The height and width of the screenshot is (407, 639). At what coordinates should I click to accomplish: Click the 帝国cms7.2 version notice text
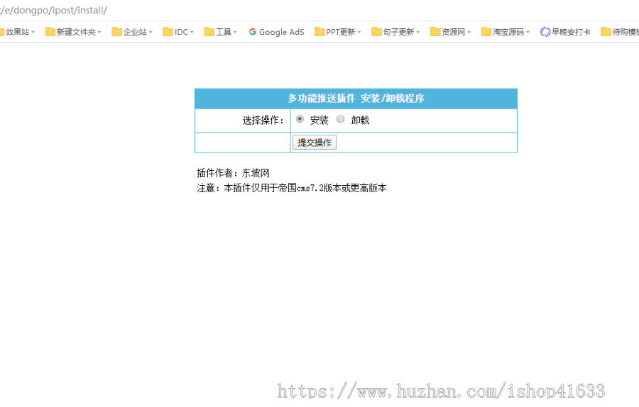click(292, 188)
